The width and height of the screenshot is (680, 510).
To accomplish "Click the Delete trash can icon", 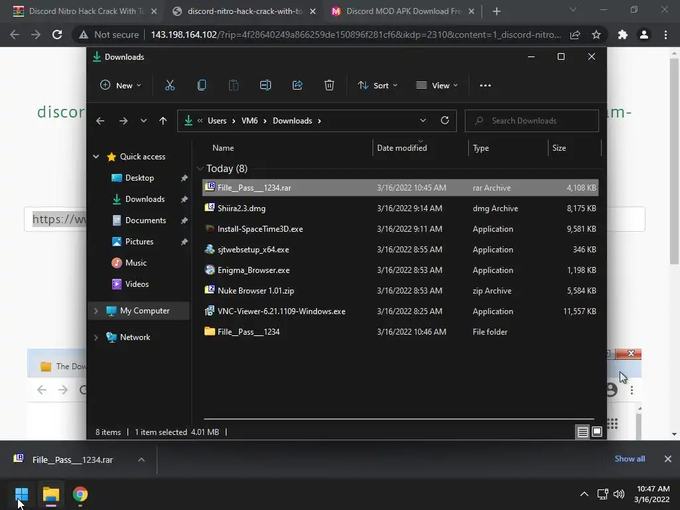I will pyautogui.click(x=329, y=86).
